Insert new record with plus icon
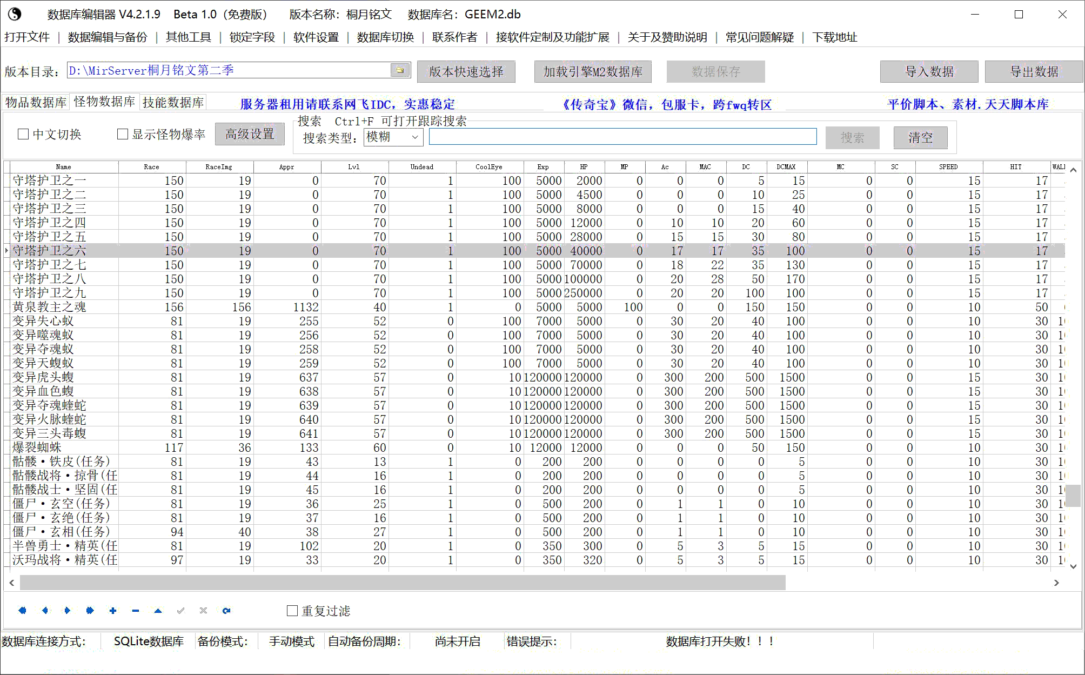Image resolution: width=1085 pixels, height=675 pixels. click(x=113, y=611)
